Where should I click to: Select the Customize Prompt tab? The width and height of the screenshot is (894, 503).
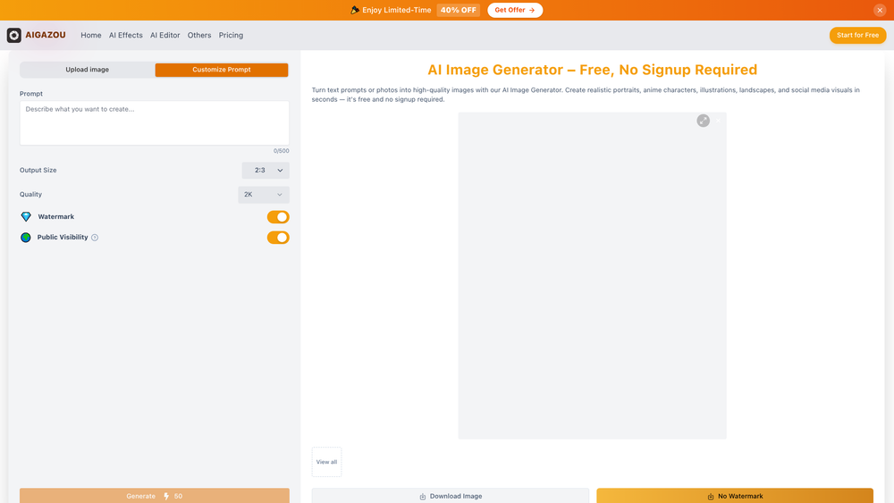[221, 70]
